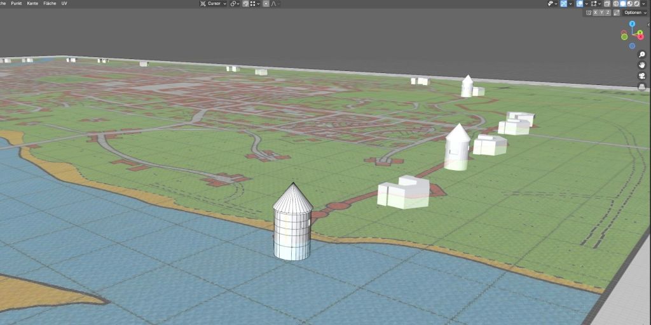Toggle X-ray view mode

point(606,4)
